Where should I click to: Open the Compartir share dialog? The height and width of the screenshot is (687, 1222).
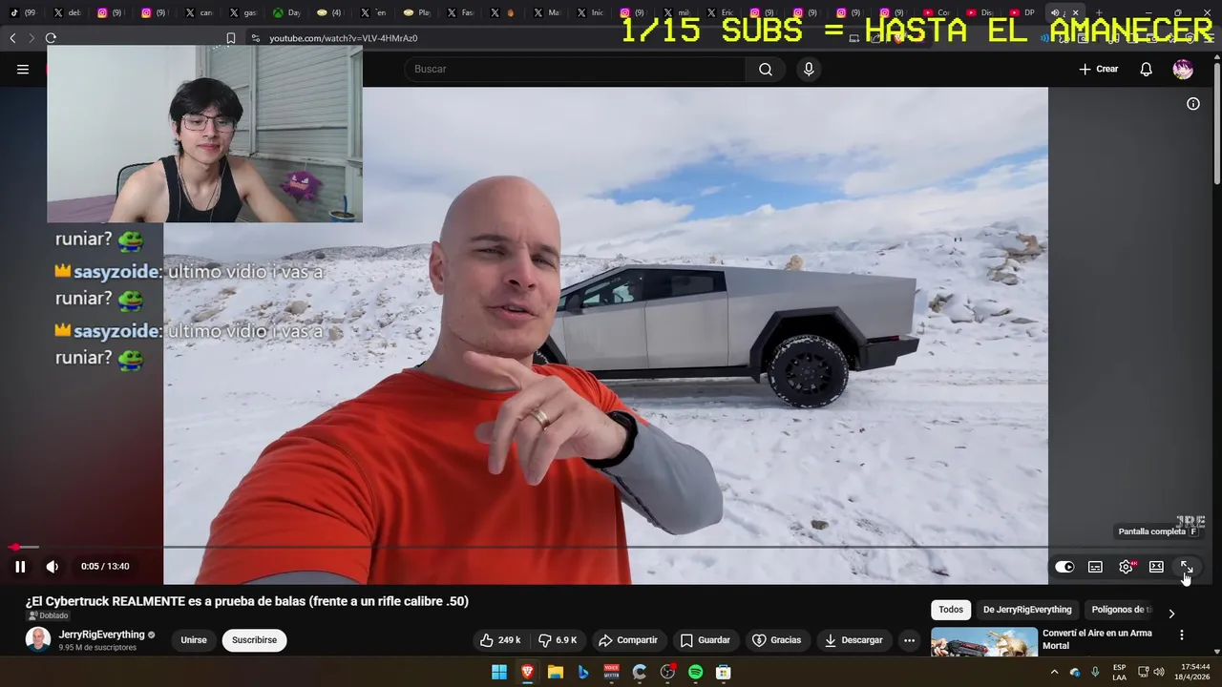(628, 640)
